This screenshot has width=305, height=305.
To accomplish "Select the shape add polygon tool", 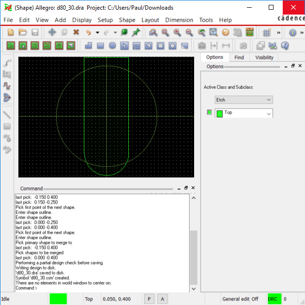I will coord(89,46).
